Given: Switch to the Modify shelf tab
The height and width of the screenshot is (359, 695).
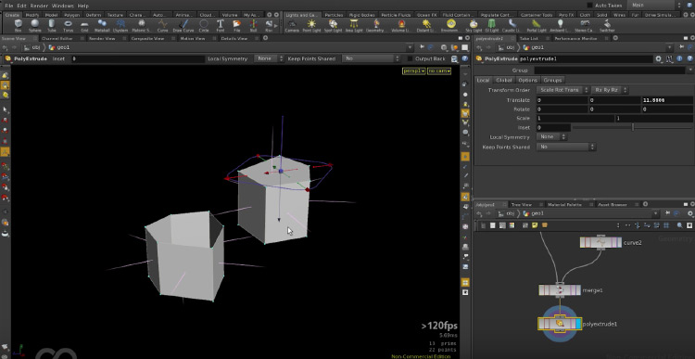Looking at the screenshot, I should click(32, 15).
